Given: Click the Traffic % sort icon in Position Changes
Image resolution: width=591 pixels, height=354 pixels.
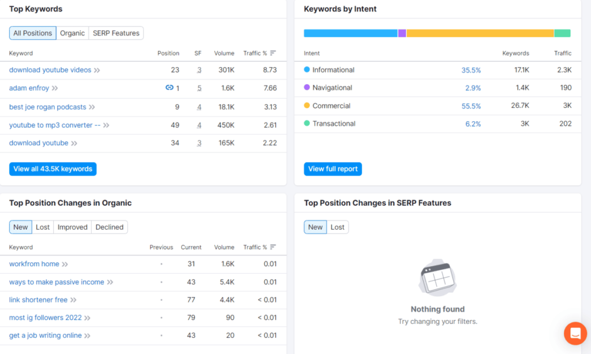Looking at the screenshot, I should click(273, 247).
